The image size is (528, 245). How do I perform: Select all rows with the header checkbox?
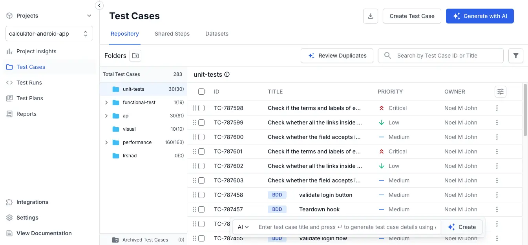(201, 92)
